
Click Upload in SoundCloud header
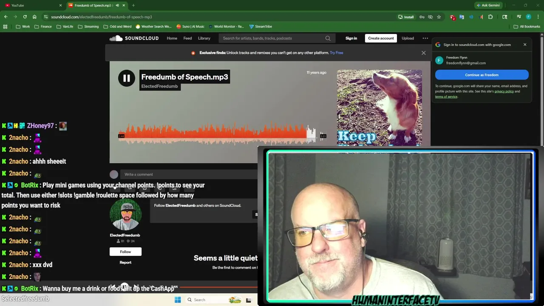pos(408,38)
